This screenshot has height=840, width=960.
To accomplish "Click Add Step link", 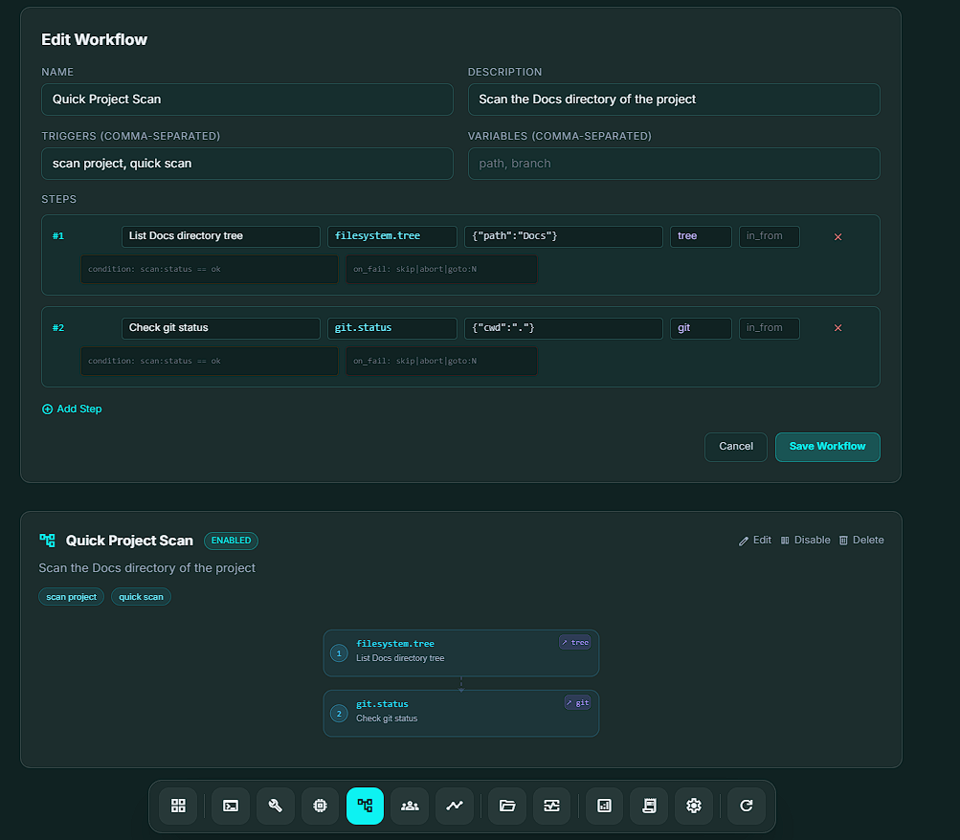I will click(x=72, y=409).
